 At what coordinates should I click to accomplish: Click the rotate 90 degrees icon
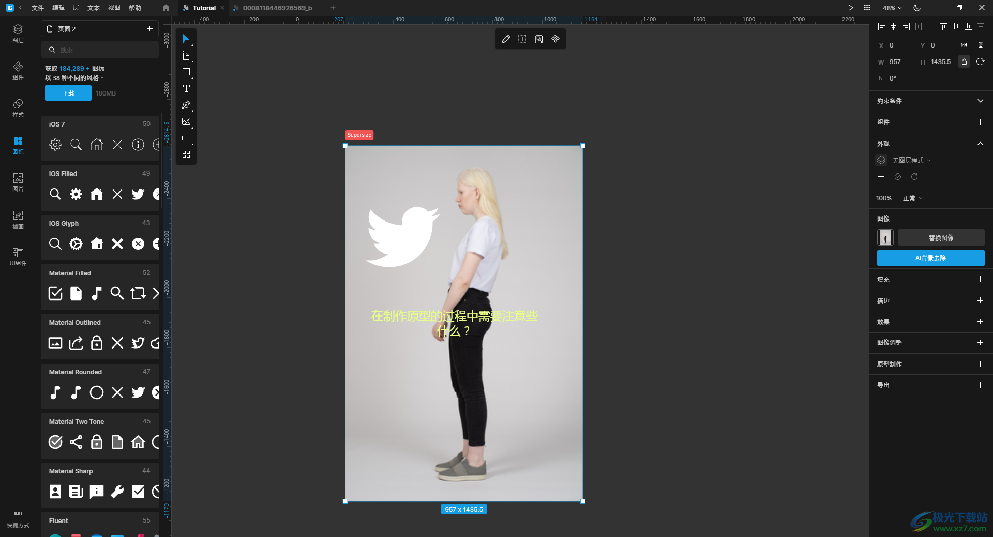[x=981, y=62]
